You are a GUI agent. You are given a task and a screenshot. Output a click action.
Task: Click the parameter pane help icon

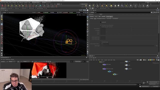click(158, 12)
